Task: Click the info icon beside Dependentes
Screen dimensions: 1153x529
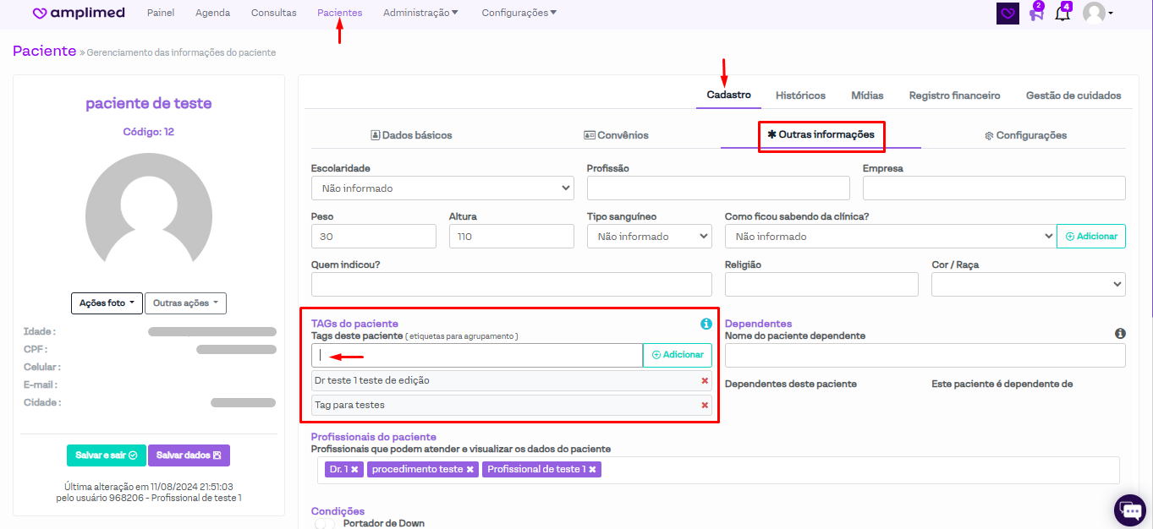Action: pos(1120,334)
